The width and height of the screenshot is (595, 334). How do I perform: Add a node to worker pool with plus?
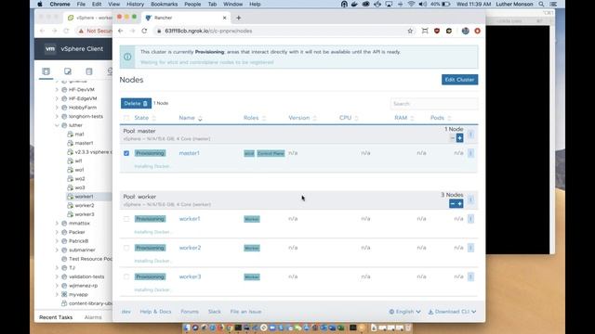(459, 204)
